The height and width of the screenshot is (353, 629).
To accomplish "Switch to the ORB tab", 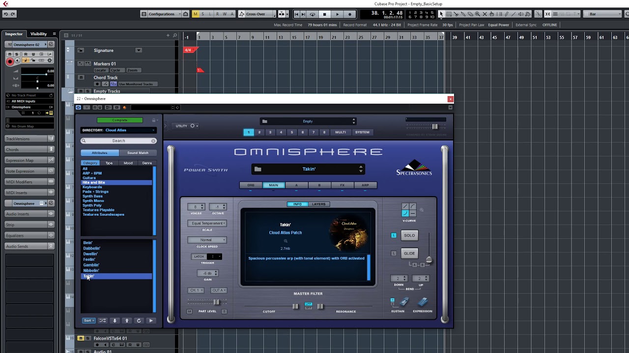I will tap(251, 185).
